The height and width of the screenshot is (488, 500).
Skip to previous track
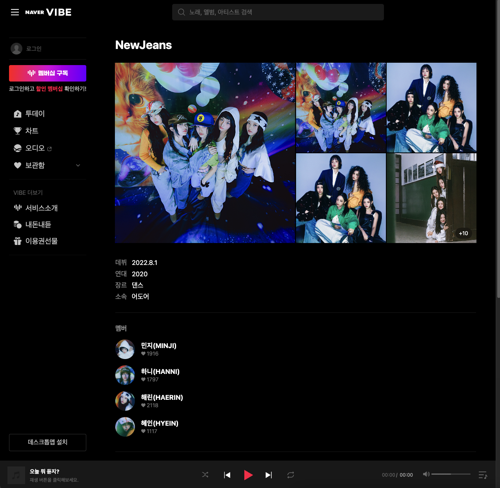point(227,475)
